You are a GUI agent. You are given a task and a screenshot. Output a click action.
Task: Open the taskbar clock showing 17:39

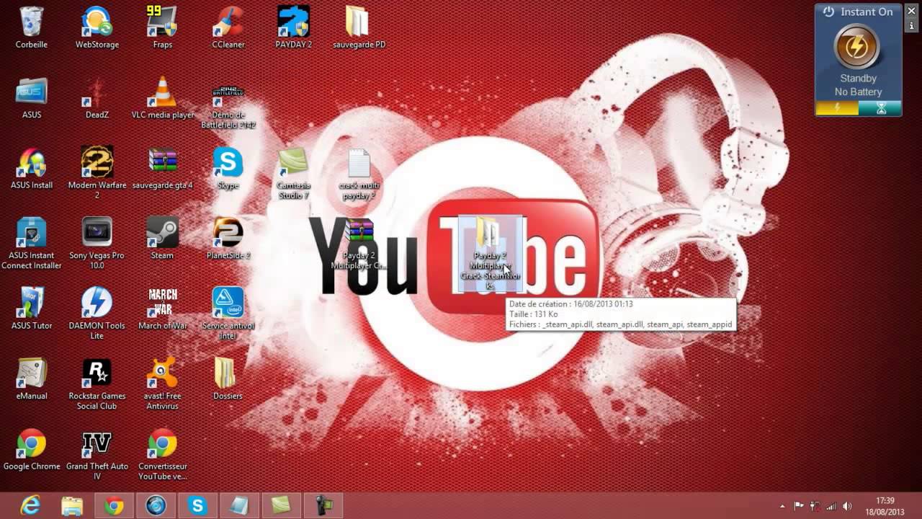click(885, 506)
